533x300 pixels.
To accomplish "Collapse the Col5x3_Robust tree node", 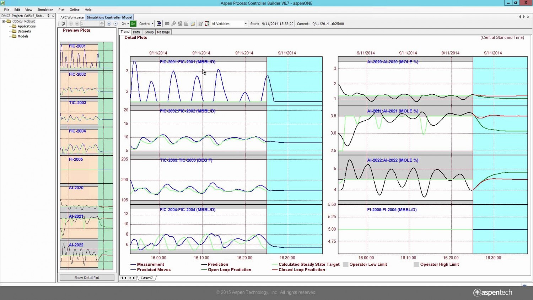I will [4, 21].
